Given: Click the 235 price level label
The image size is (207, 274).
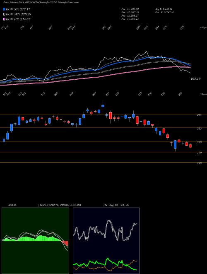Looking at the screenshot, I should click(x=199, y=115).
